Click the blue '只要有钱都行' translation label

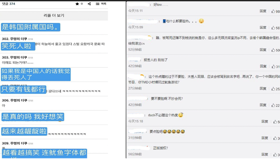coord(23,89)
